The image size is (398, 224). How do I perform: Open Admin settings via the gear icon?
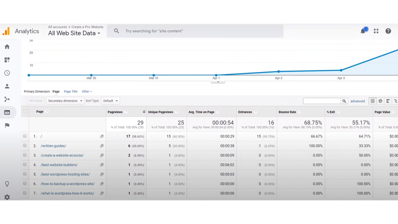(7, 197)
